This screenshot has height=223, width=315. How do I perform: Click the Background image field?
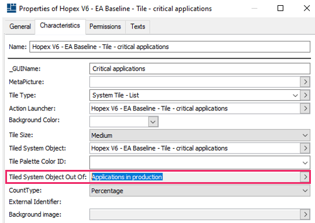[195, 214]
